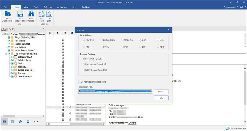The image size is (247, 131).
Task: Select the Junk E-mail (6) folder
Action: [x=25, y=70]
